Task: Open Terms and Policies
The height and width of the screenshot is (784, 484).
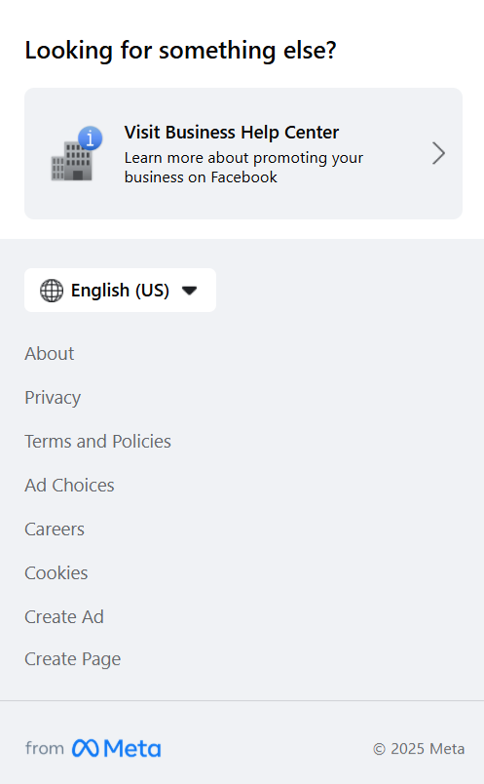Action: [x=98, y=442]
